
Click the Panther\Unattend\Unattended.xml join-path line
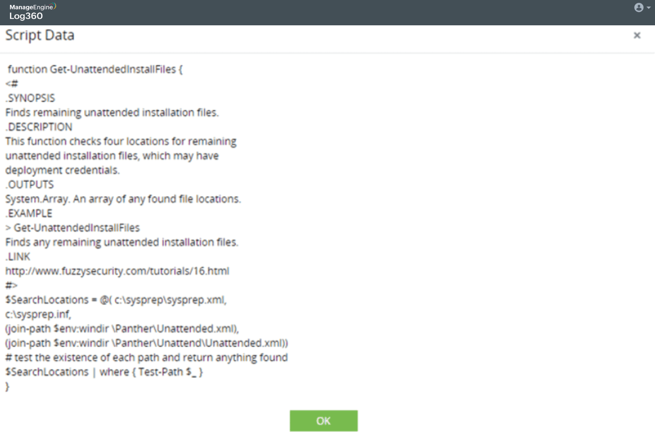146,343
